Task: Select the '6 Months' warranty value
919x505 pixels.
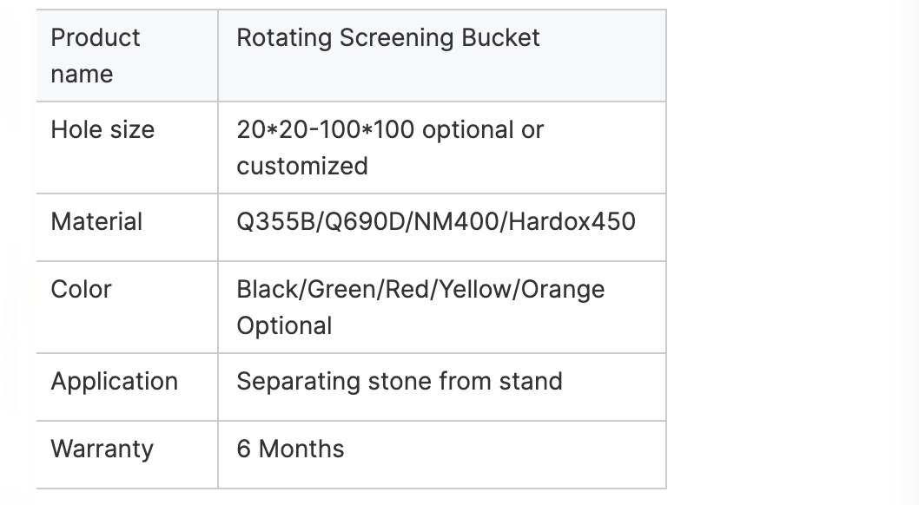Action: 290,449
